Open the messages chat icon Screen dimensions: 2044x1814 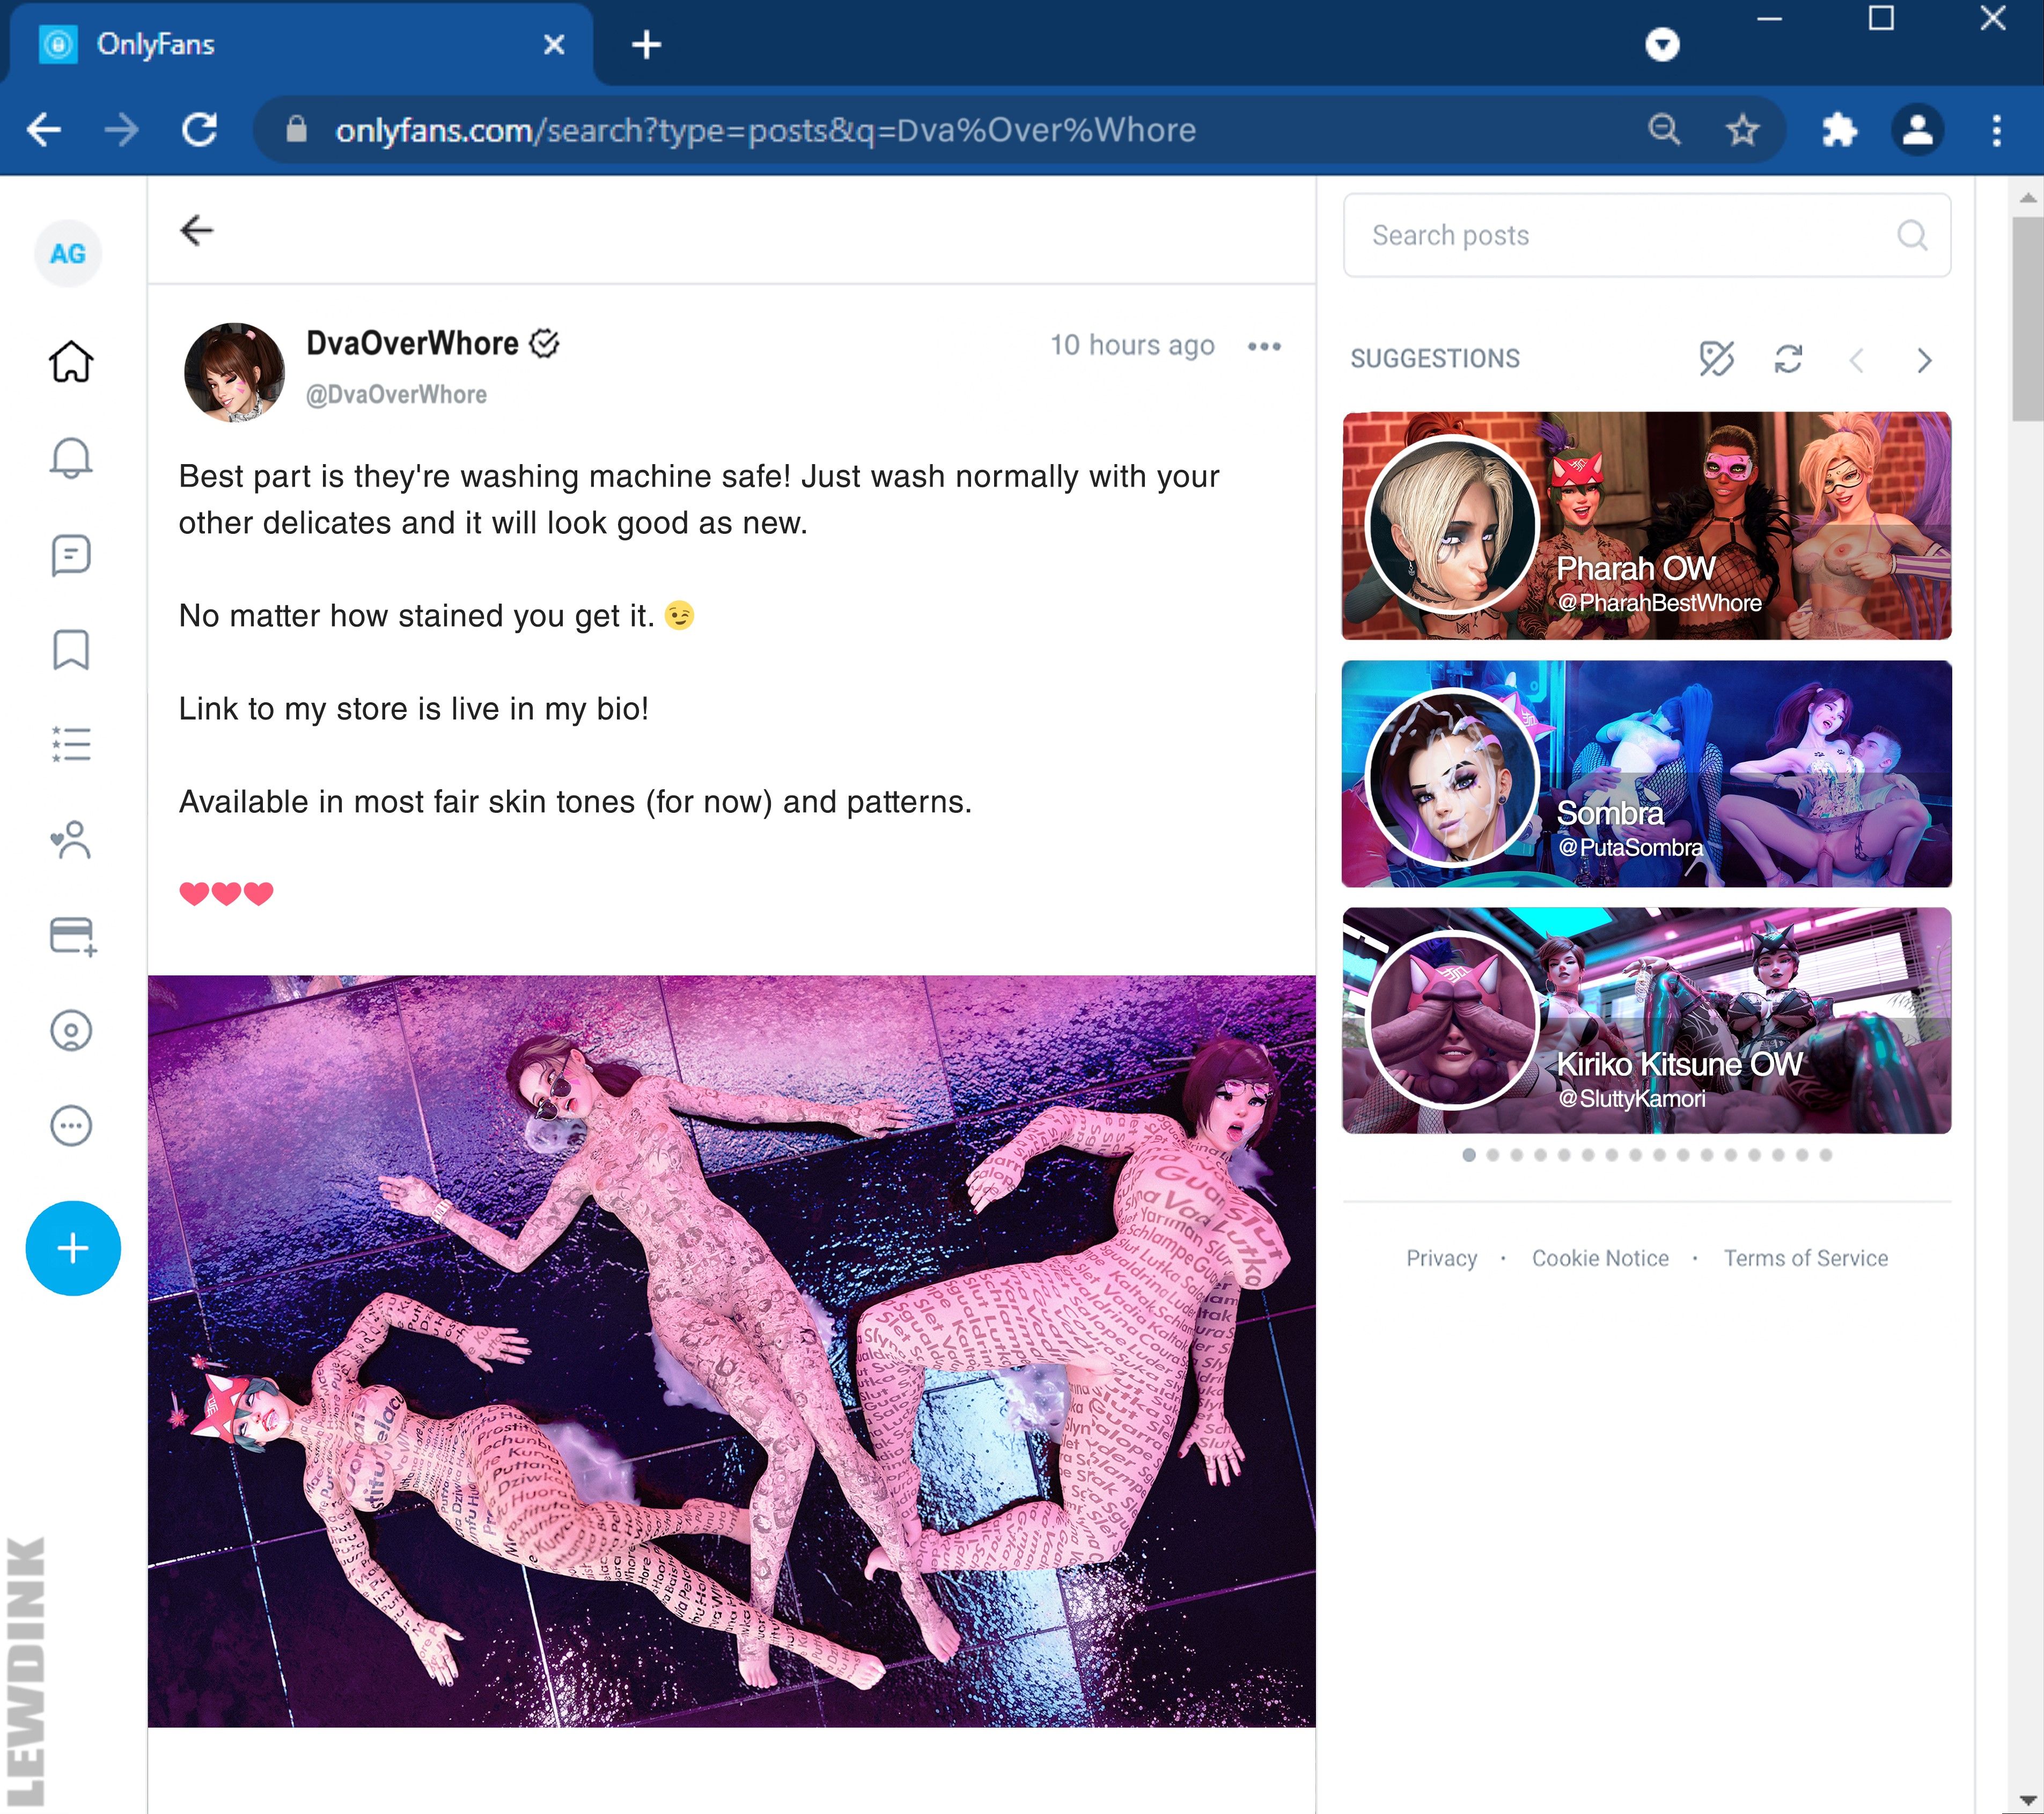(x=71, y=554)
